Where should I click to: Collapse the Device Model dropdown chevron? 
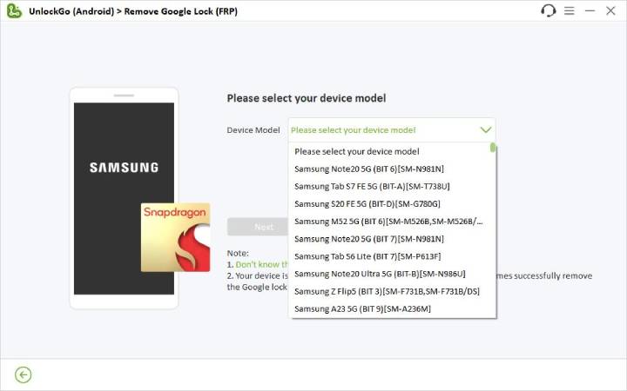[x=485, y=129]
